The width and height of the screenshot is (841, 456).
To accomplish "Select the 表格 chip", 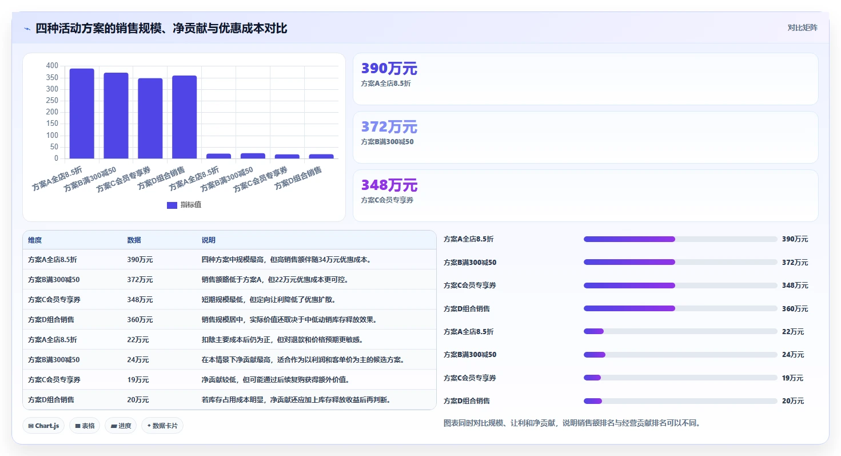I will [x=85, y=426].
